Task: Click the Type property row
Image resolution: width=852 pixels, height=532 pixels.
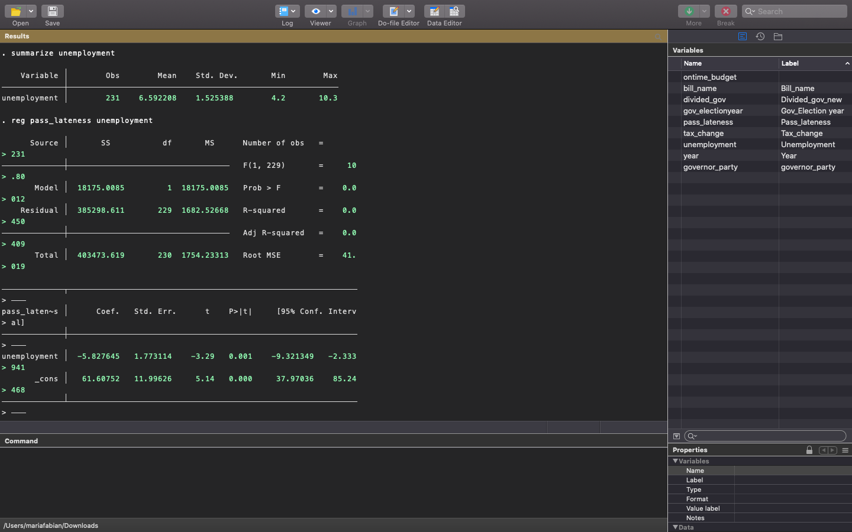Action: tap(760, 489)
